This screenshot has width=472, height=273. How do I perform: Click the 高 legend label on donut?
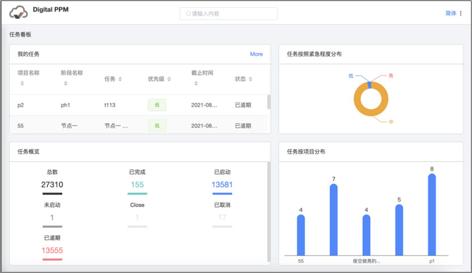pyautogui.click(x=390, y=75)
